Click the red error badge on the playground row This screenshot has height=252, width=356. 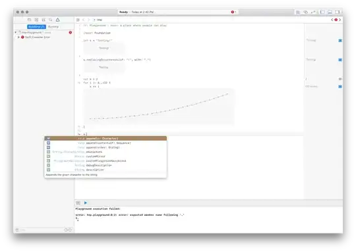click(x=71, y=33)
